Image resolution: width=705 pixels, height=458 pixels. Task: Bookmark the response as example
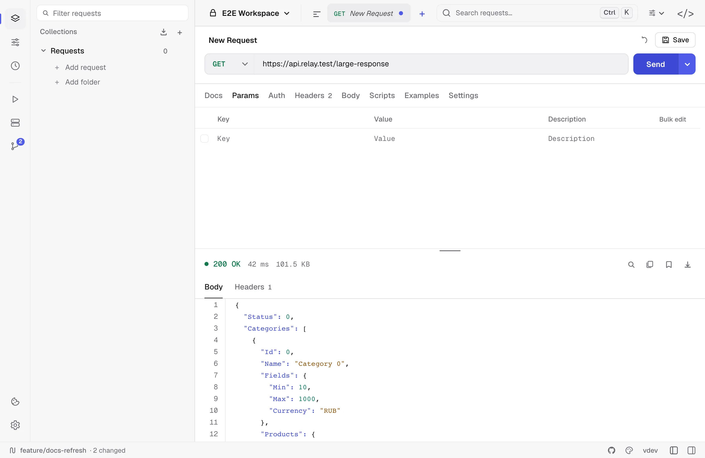coord(669,265)
